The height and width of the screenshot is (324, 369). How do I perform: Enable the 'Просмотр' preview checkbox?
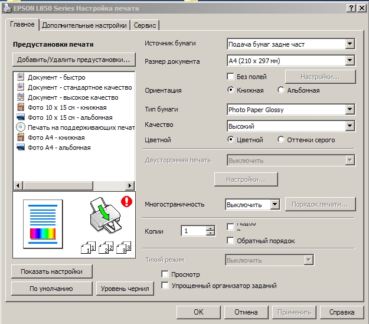coord(165,274)
